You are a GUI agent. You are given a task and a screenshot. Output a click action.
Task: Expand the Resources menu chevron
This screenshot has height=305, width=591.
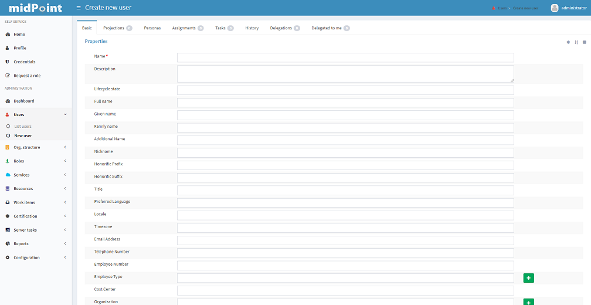point(65,188)
